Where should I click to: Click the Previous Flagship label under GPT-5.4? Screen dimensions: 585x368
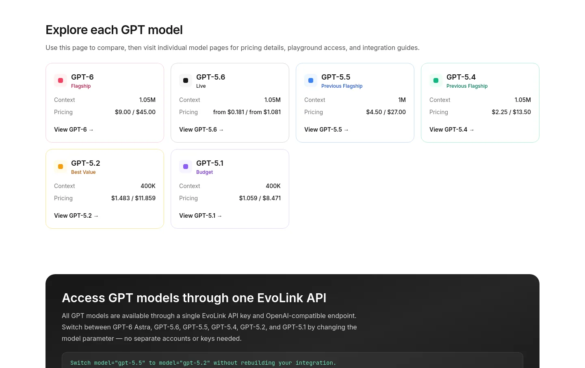[x=467, y=86]
